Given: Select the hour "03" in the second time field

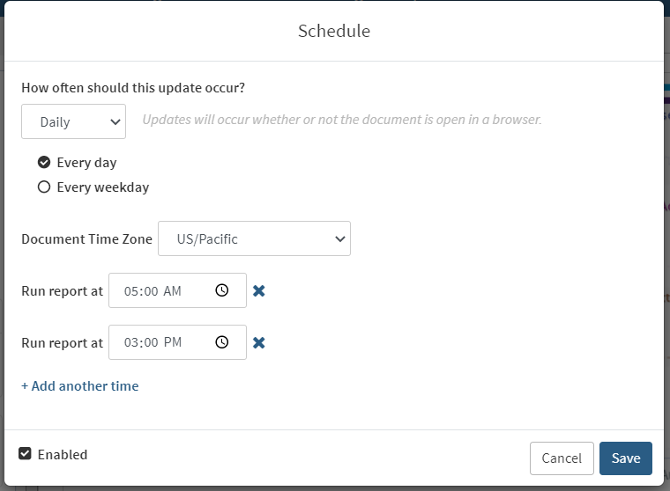Looking at the screenshot, I should (132, 343).
